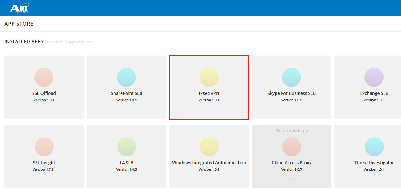Select the SSL Offload app name

click(x=44, y=93)
